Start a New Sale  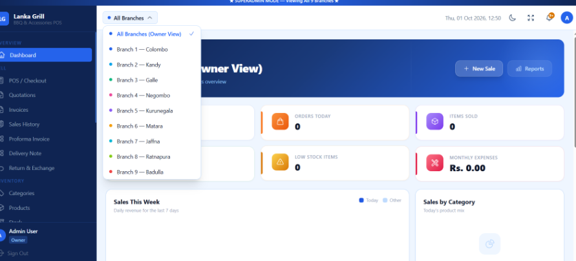479,68
